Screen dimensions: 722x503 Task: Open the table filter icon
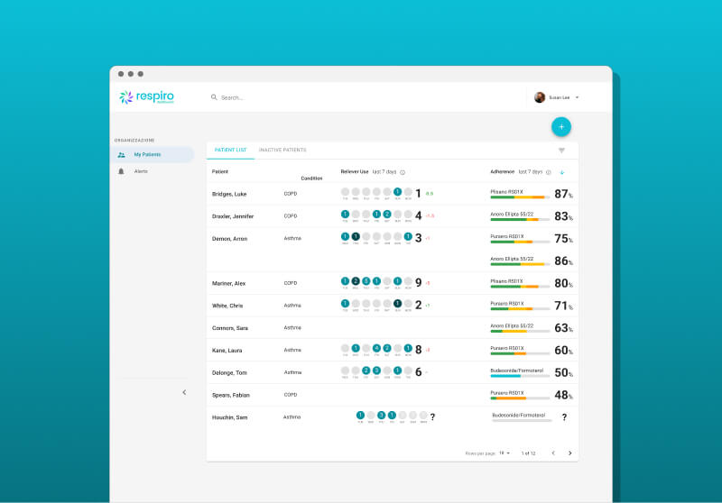click(561, 151)
